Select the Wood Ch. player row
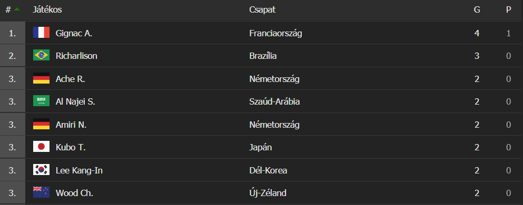Image resolution: width=523 pixels, height=205 pixels. (x=261, y=193)
